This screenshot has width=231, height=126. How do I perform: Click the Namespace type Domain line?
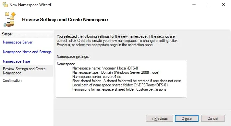click(116, 72)
